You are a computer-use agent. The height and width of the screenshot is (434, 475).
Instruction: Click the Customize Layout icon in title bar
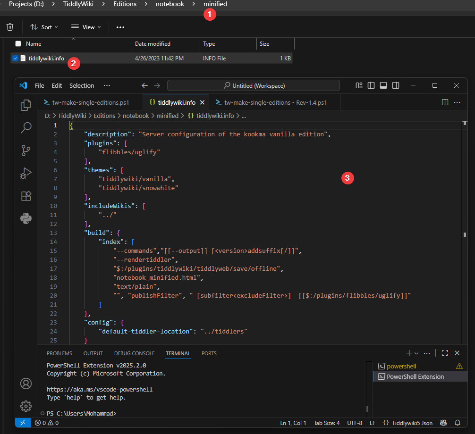(359, 86)
